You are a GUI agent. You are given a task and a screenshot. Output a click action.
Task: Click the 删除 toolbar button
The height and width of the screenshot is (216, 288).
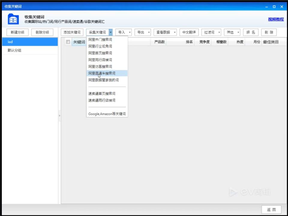click(269, 32)
